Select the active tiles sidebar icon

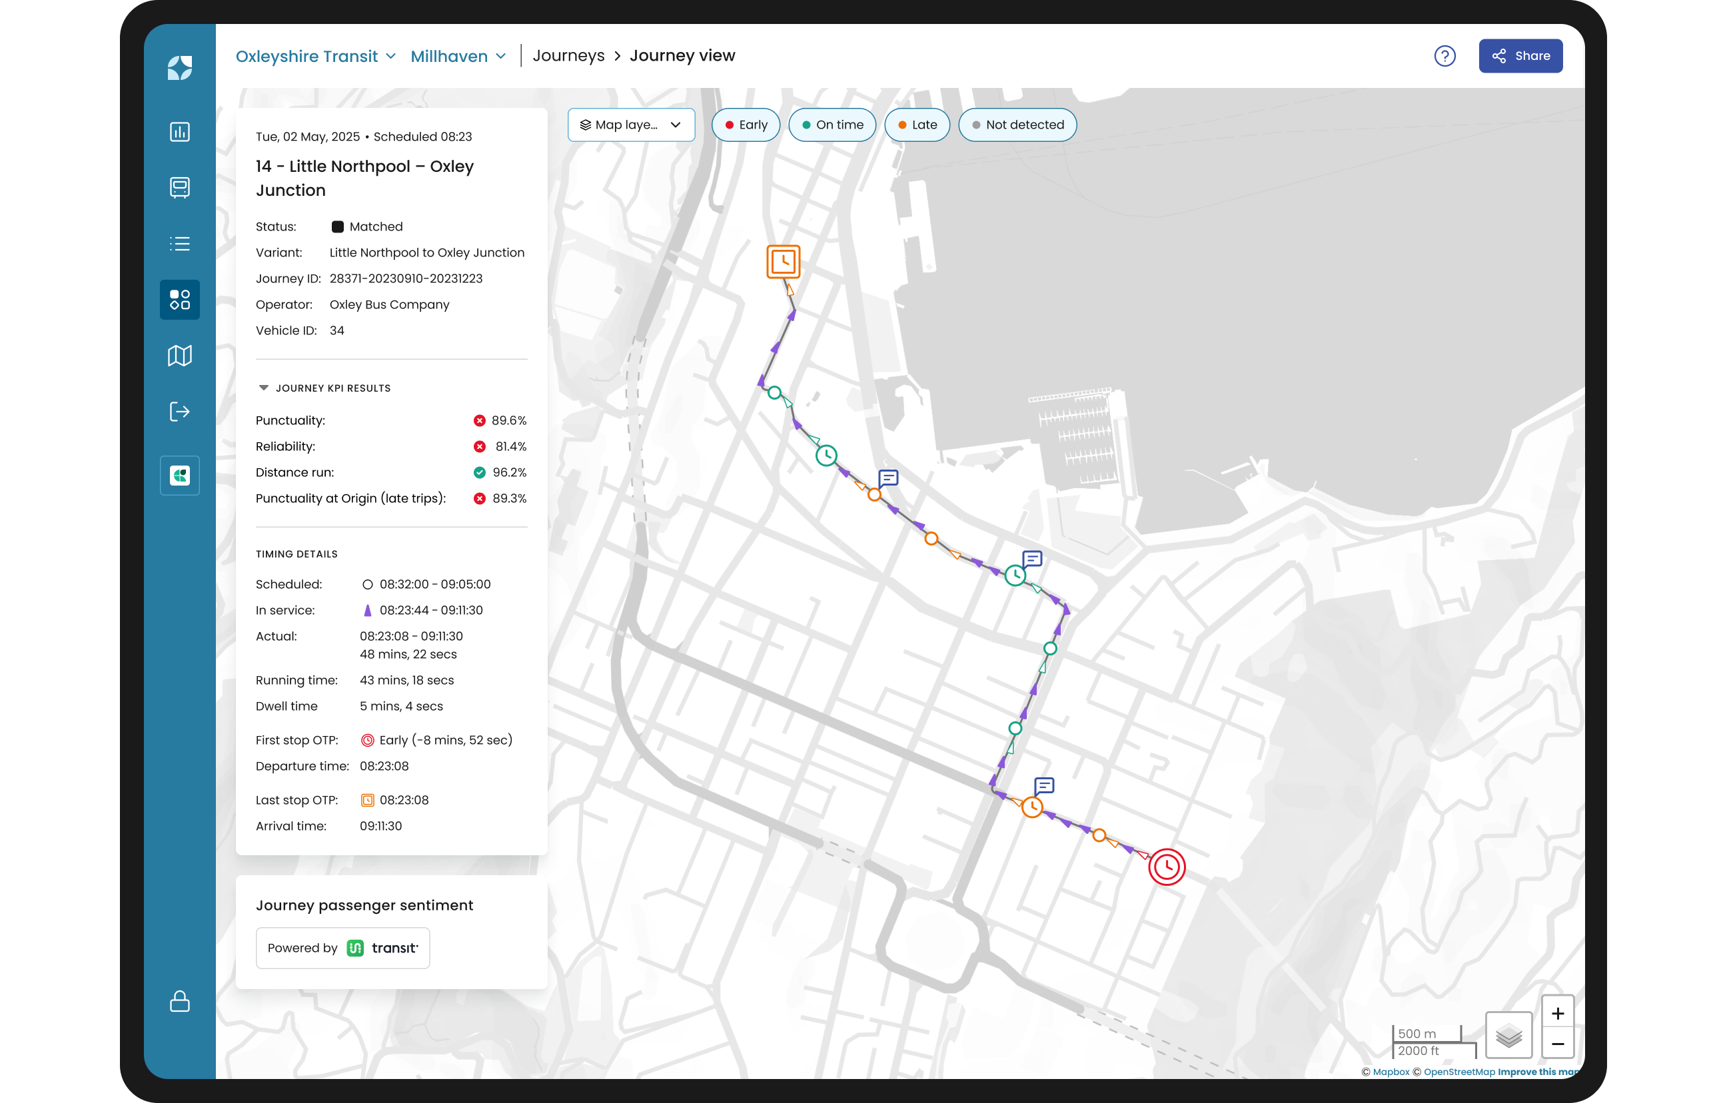[179, 300]
